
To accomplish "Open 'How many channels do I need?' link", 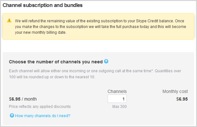I will click(x=42, y=116).
